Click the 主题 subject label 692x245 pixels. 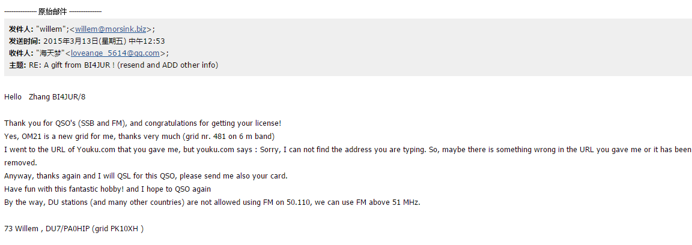(x=17, y=65)
